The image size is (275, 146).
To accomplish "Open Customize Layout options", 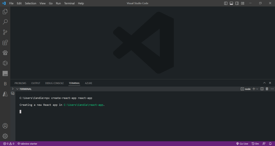I will 243,3.
